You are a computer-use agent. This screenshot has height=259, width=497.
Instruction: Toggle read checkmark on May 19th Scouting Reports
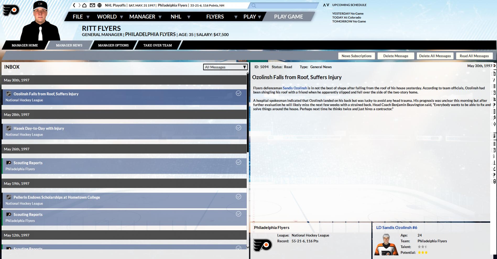[238, 214]
